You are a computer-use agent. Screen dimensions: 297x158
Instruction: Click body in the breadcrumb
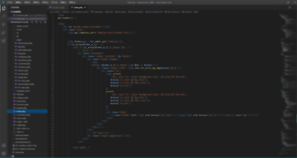point(109,12)
